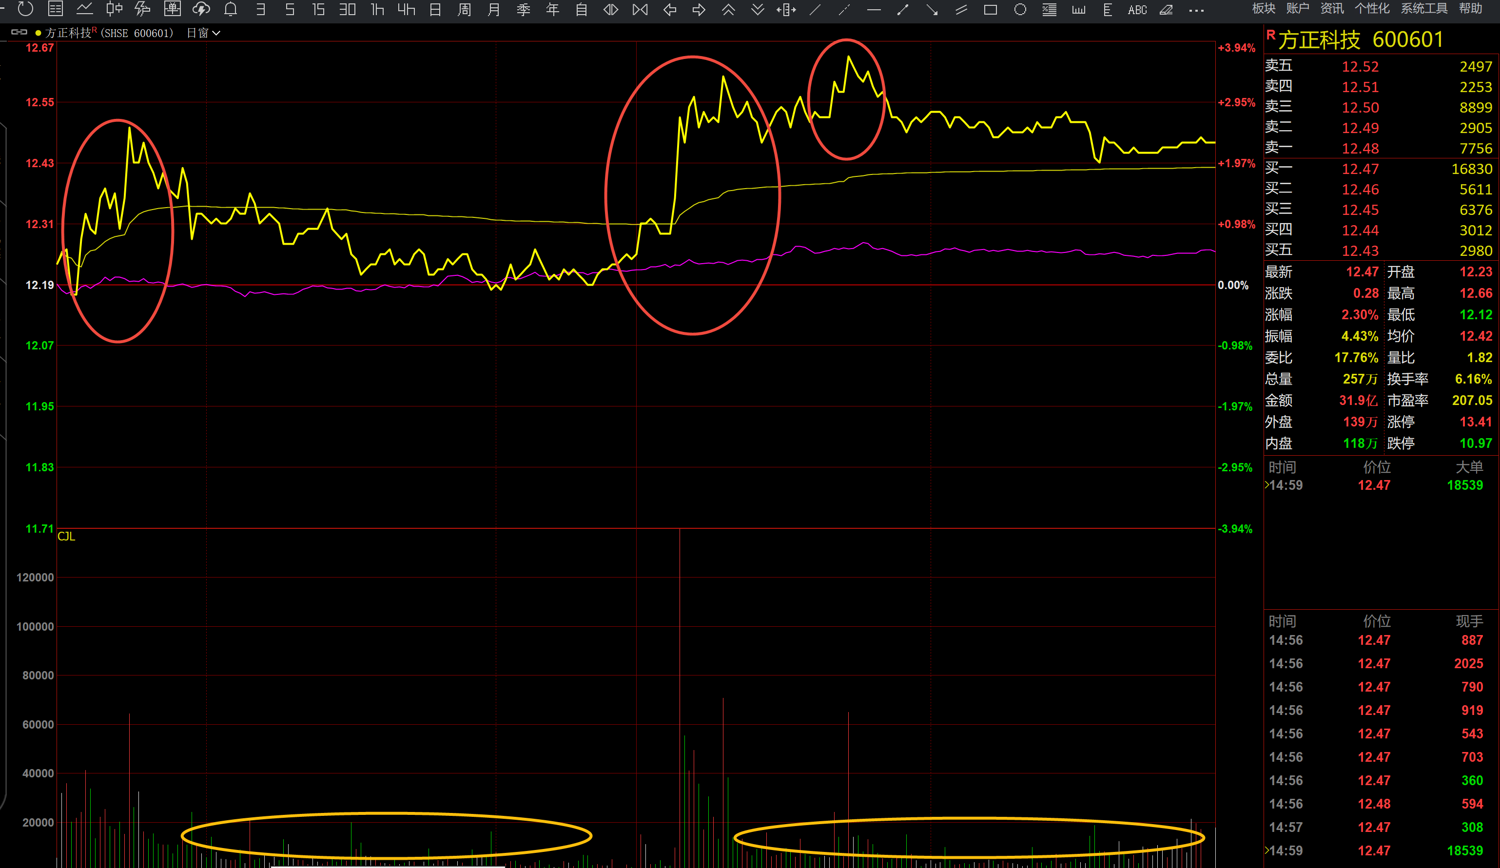The height and width of the screenshot is (868, 1500).
Task: Select the ABC text annotation tool
Action: pos(1137,10)
